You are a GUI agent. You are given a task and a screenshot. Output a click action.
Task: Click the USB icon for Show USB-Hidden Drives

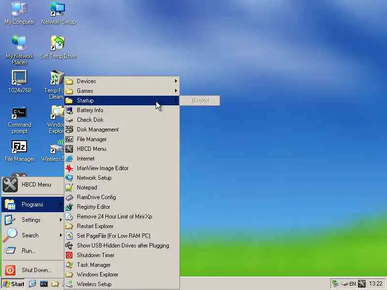pyautogui.click(x=69, y=246)
